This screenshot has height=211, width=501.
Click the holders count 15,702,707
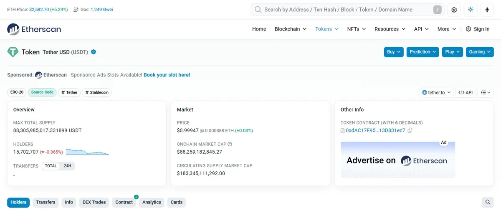click(26, 152)
